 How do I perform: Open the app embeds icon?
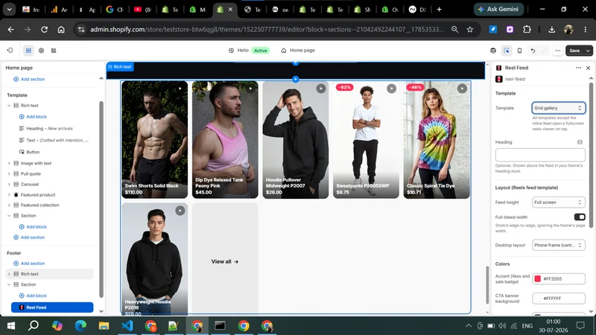tap(54, 50)
